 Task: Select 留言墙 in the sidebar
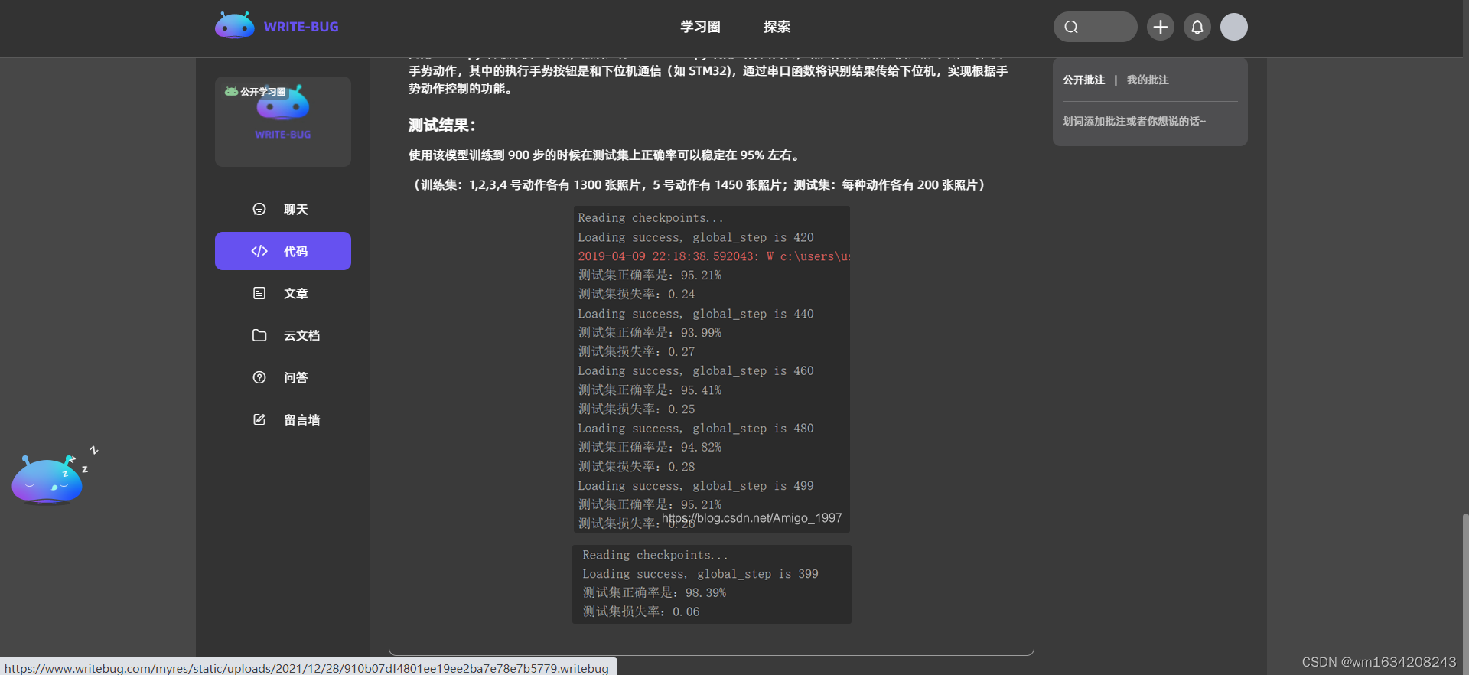pos(283,419)
